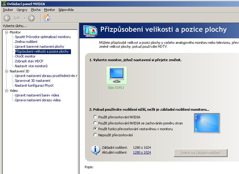Open 'Změna rozlišení' in the task tree

(x=26, y=42)
